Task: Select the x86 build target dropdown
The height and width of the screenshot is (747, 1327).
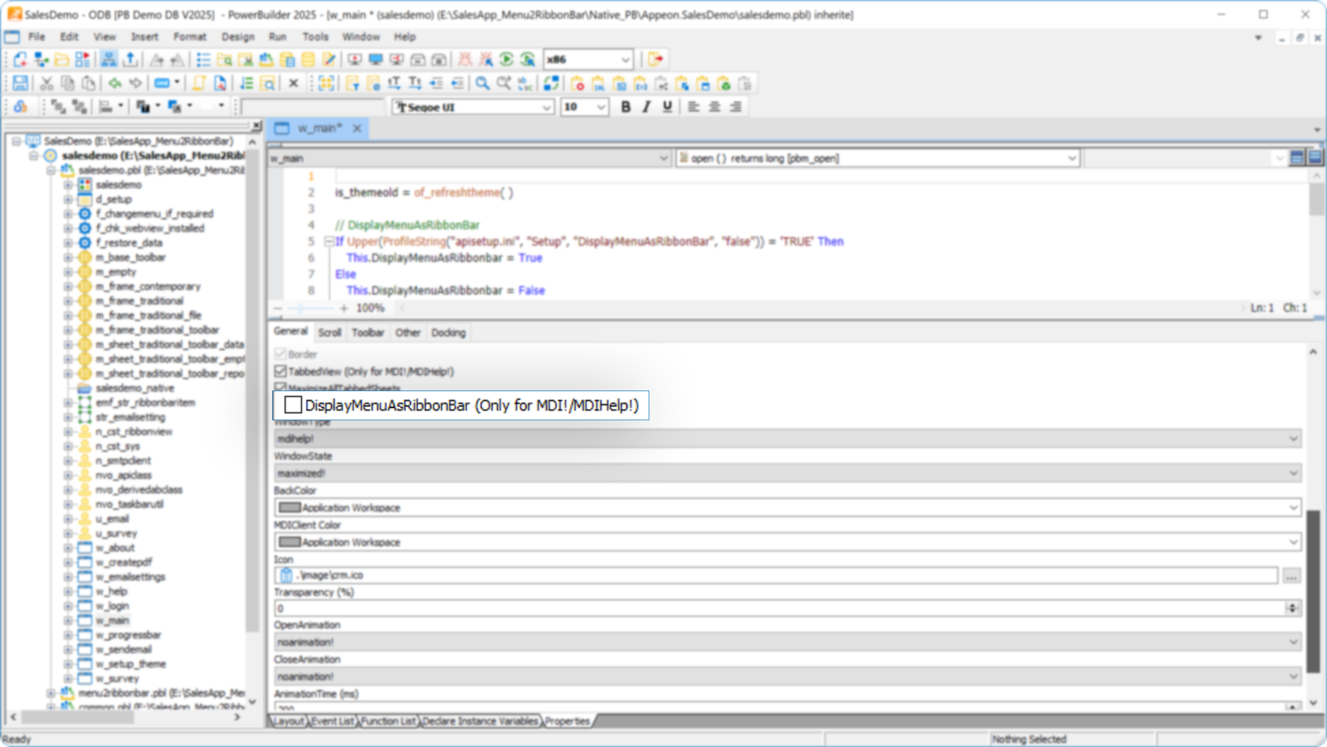Action: [588, 59]
